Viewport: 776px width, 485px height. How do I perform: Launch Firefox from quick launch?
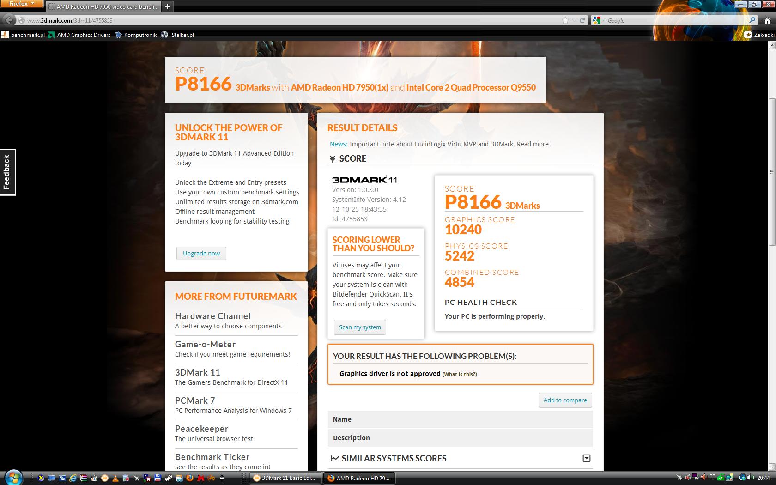point(189,478)
